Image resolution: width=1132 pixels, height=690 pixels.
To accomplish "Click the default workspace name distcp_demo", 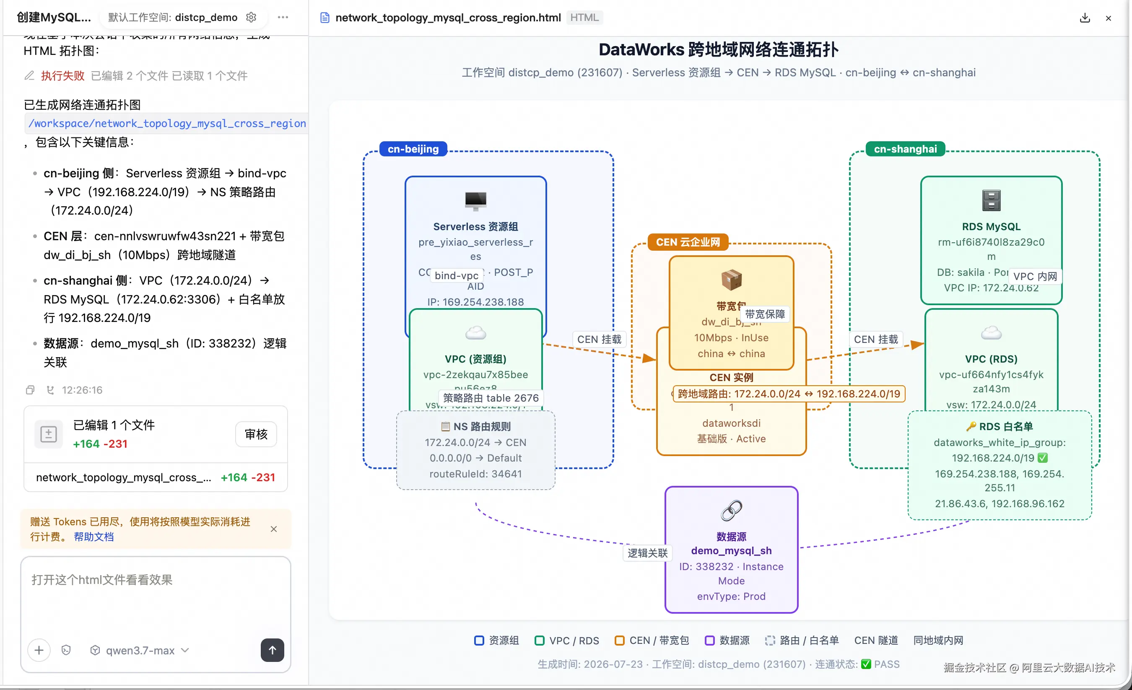I will 206,18.
